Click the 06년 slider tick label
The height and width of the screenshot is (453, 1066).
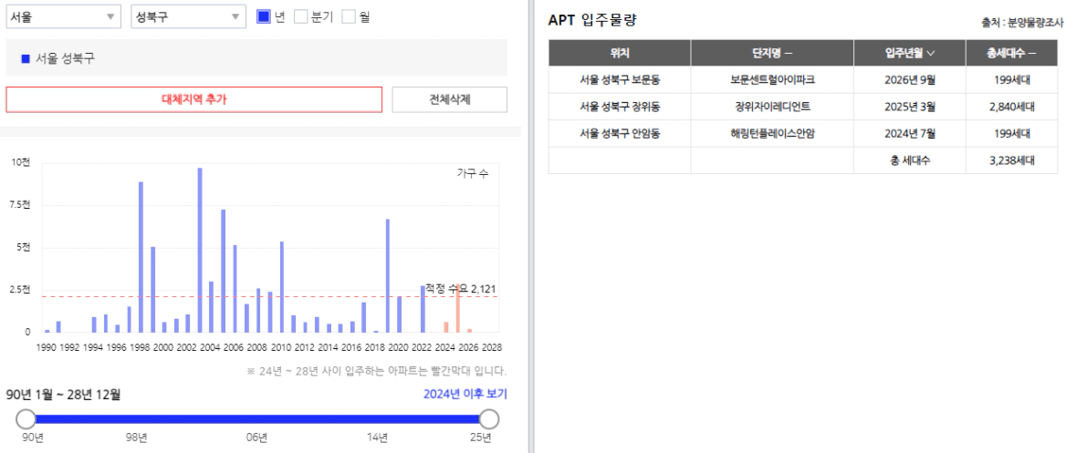point(257,438)
